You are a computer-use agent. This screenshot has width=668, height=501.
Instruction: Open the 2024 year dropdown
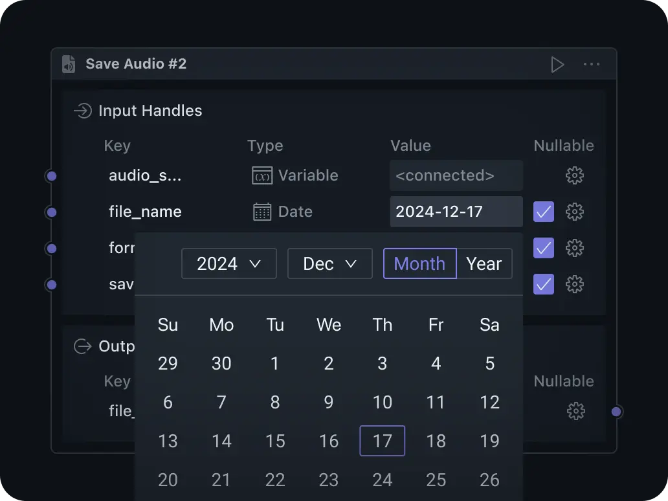pos(228,263)
